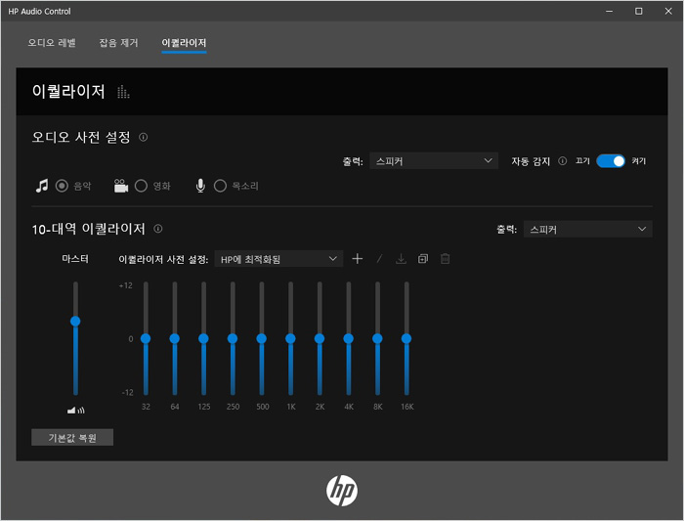Click info icon beside 10-대역 이퀄라이저
Viewport: 684px width, 521px height.
point(158,229)
